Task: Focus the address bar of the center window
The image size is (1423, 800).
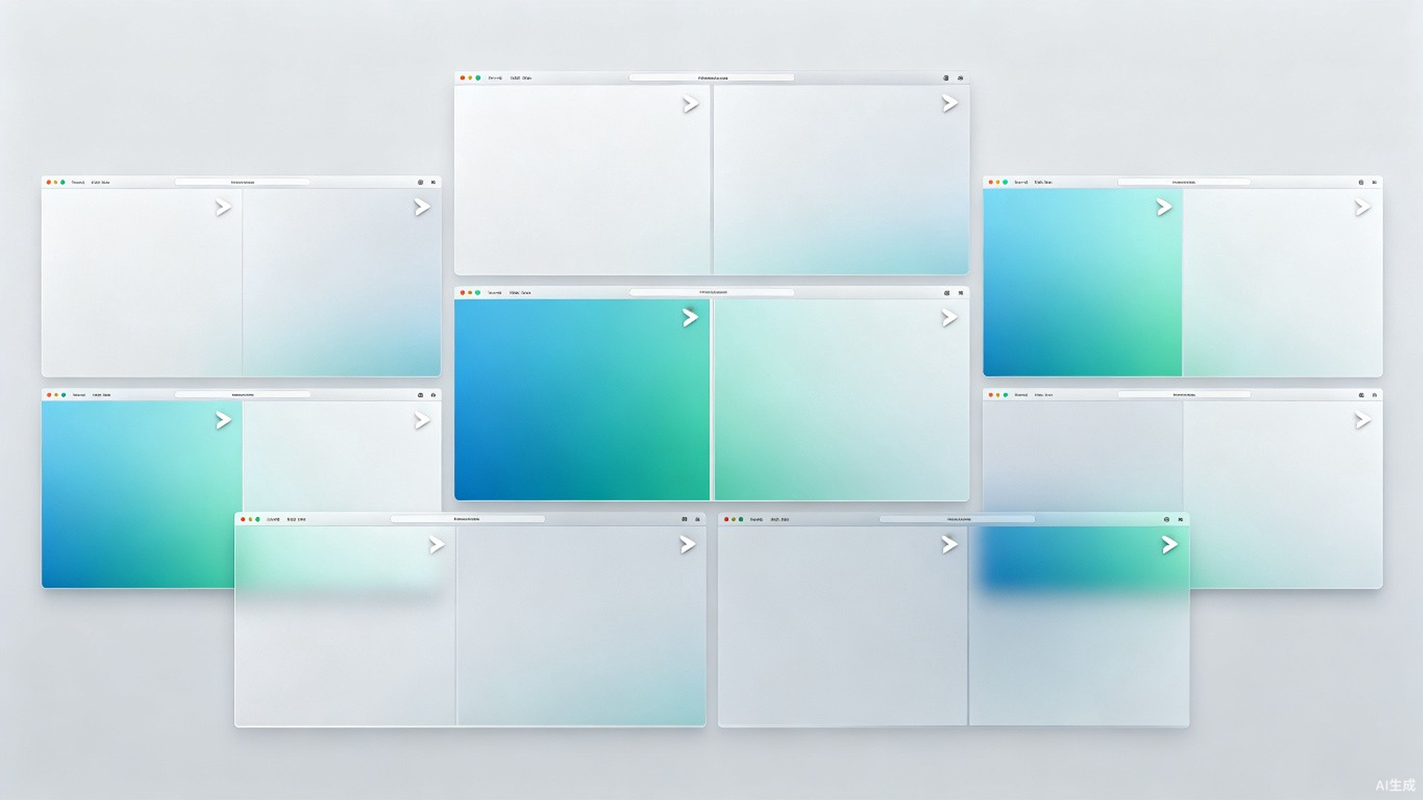Action: tap(711, 293)
